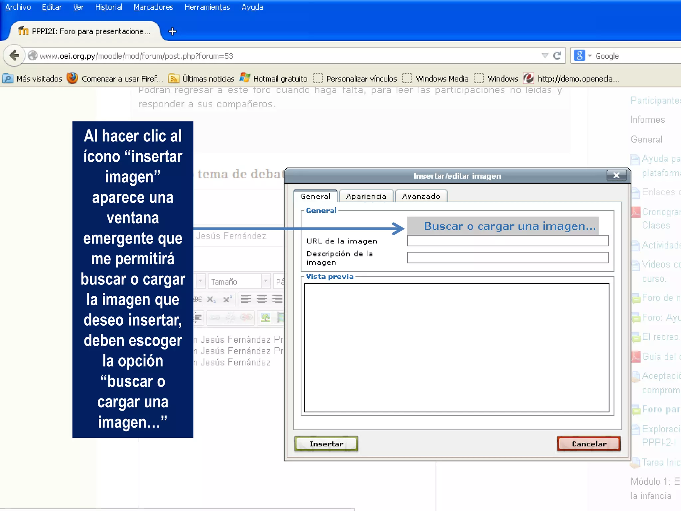Click the insert image tree icon
Viewport: 681px width, 511px height.
click(265, 318)
